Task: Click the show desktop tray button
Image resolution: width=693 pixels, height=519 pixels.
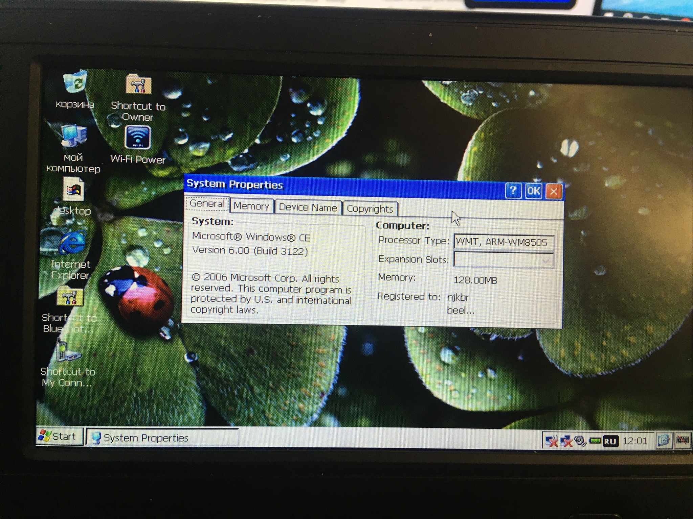Action: pyautogui.click(x=663, y=440)
